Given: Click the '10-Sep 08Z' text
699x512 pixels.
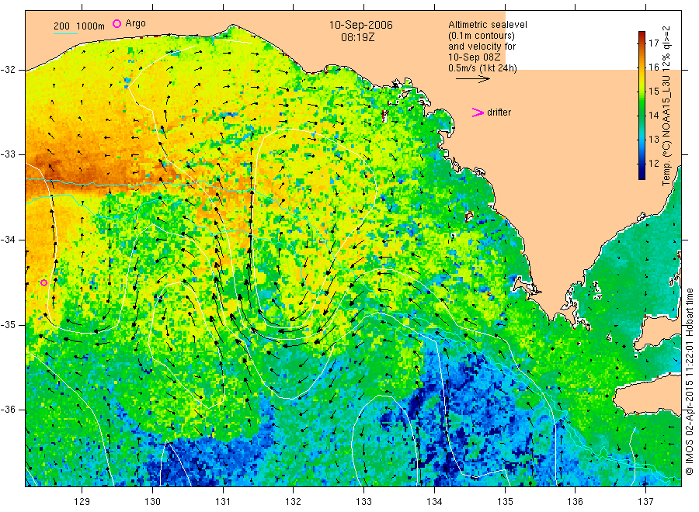Looking at the screenshot, I should click(x=474, y=57).
